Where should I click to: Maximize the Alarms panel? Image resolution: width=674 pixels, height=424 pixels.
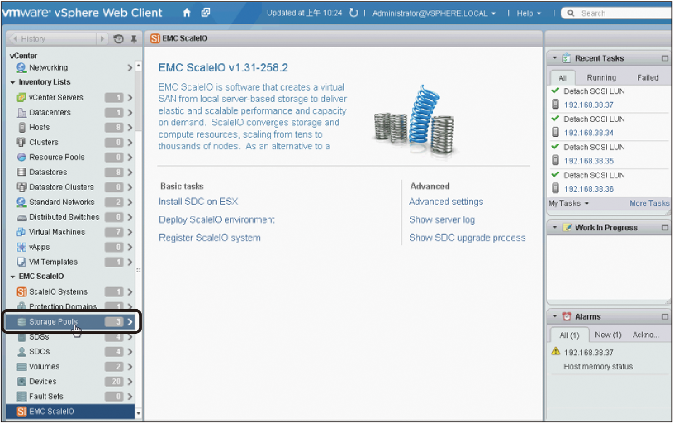pyautogui.click(x=665, y=317)
